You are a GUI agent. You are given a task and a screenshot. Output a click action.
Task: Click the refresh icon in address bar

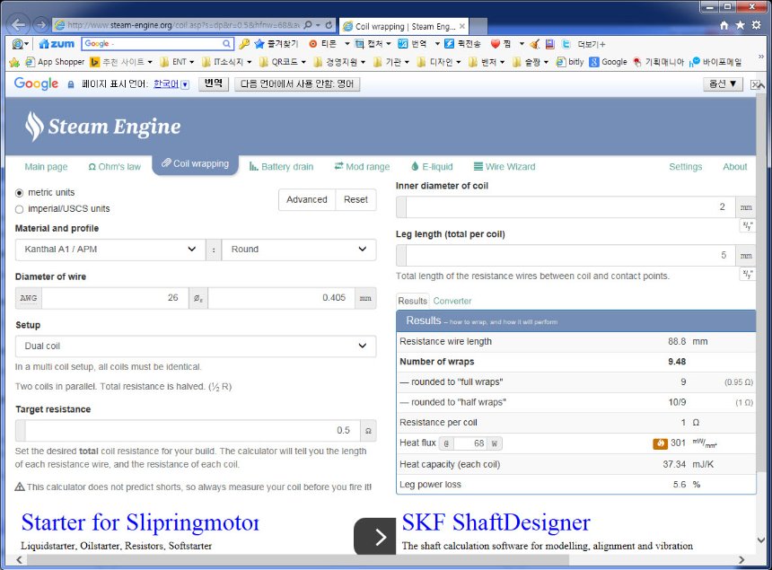click(329, 24)
